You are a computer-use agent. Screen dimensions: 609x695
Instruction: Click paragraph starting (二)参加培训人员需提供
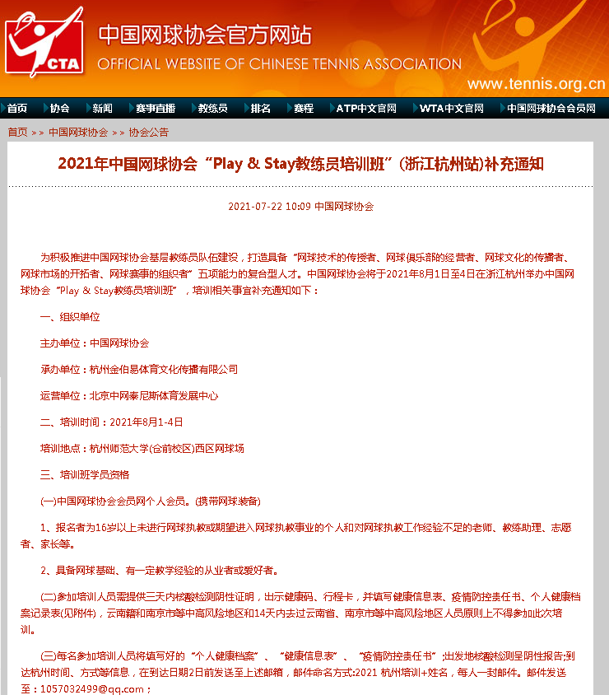click(300, 613)
